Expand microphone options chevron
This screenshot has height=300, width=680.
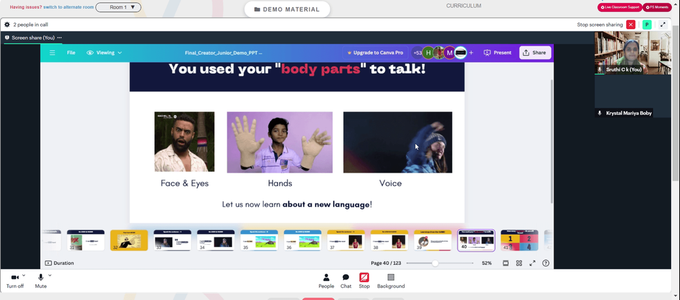[50, 276]
